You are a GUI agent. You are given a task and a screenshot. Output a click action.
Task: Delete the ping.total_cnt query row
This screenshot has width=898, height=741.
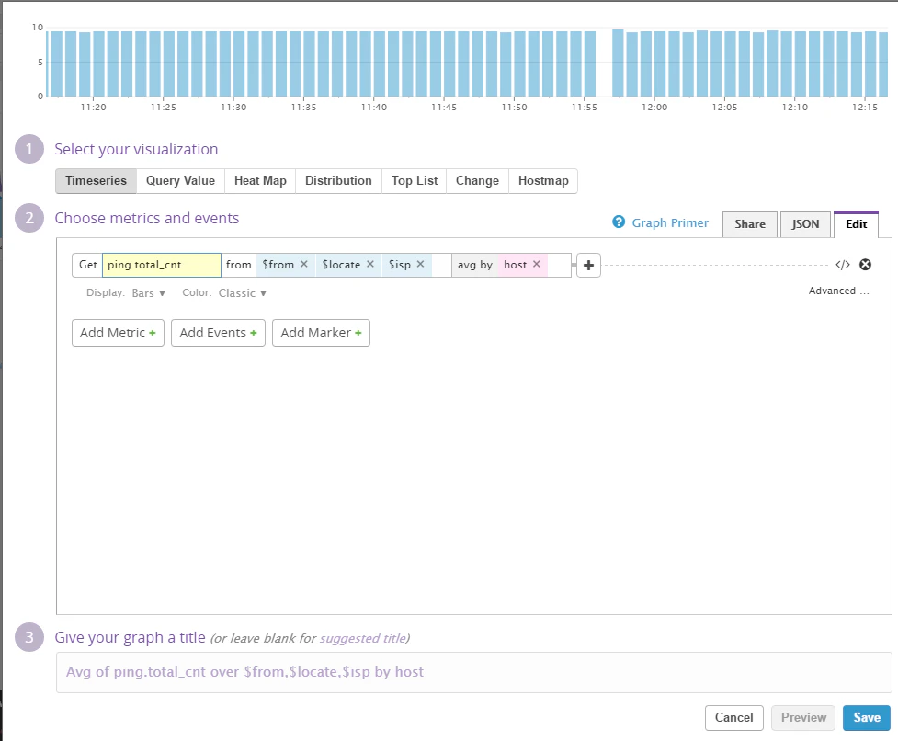865,265
